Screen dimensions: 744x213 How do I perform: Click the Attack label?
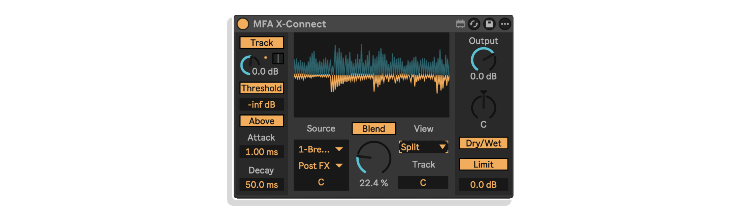261,137
